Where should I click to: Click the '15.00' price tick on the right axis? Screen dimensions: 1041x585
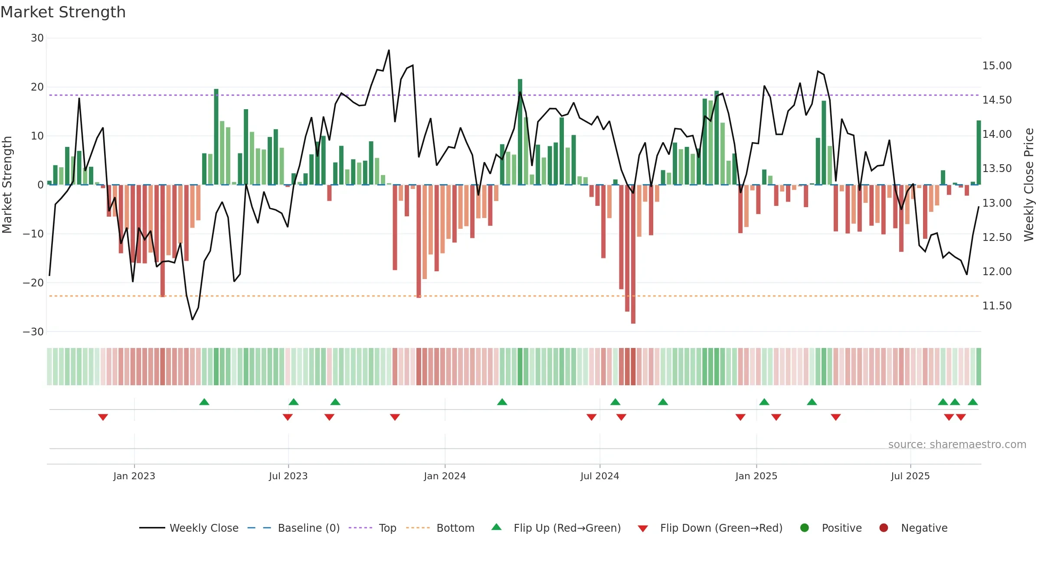click(997, 66)
